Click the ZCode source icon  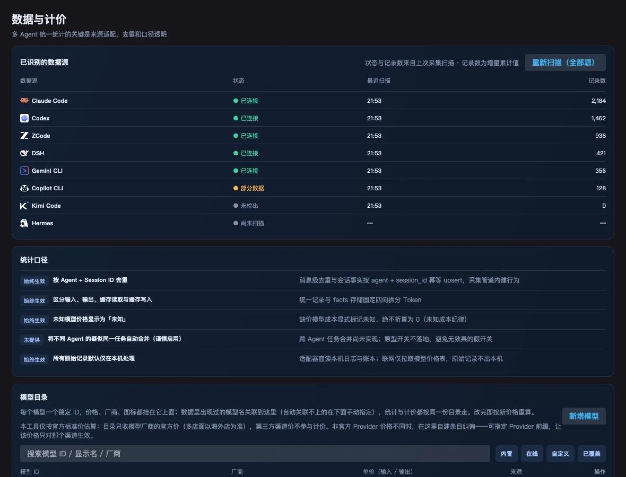24,136
